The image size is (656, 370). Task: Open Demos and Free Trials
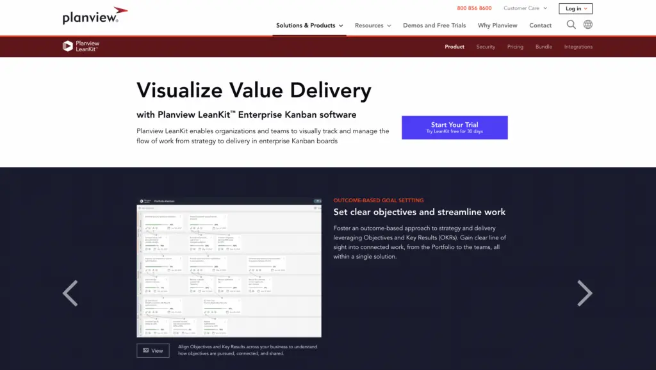(434, 26)
